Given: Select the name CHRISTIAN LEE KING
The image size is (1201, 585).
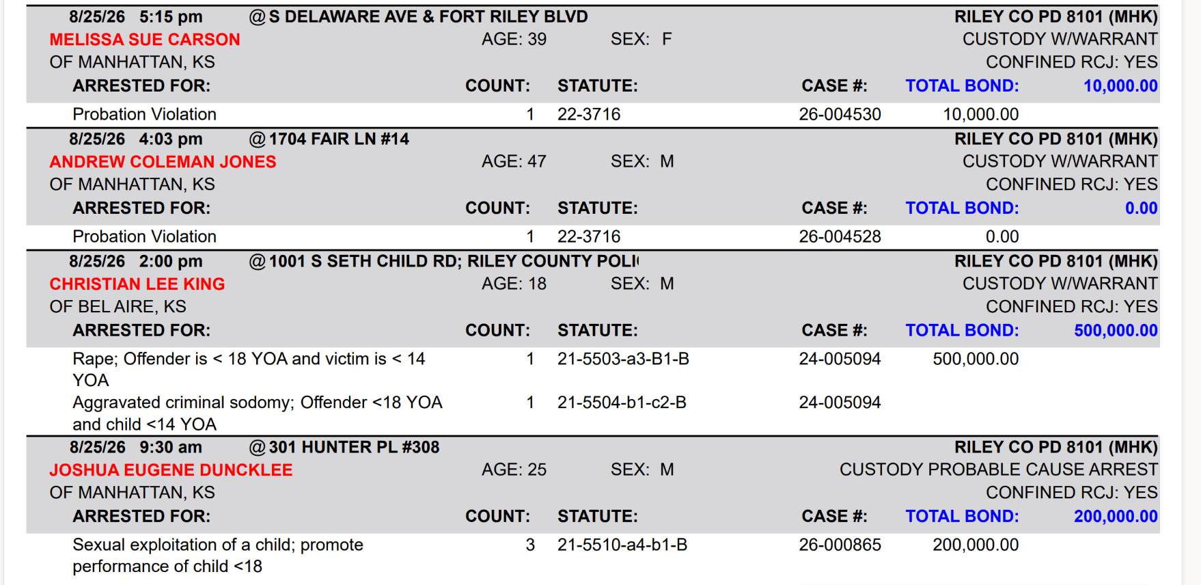Looking at the screenshot, I should [137, 284].
